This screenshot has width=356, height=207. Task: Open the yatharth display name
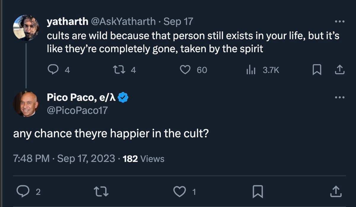tap(68, 22)
